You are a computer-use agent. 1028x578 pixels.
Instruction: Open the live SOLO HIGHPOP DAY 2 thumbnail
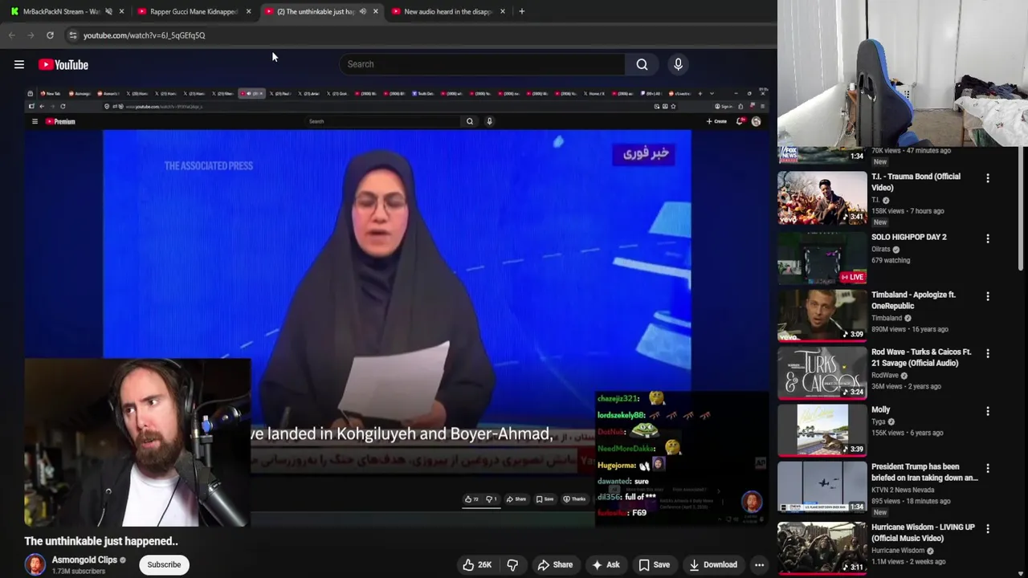pyautogui.click(x=822, y=258)
